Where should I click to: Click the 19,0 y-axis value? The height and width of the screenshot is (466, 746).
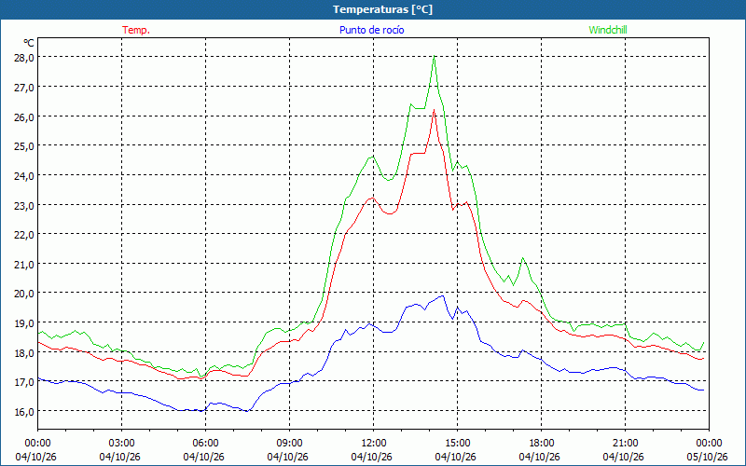pos(22,322)
